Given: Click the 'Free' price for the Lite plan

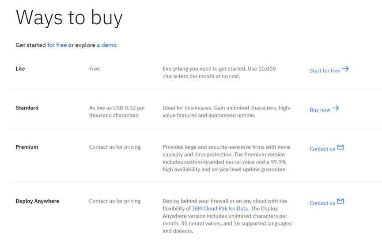Looking at the screenshot, I should tap(95, 69).
